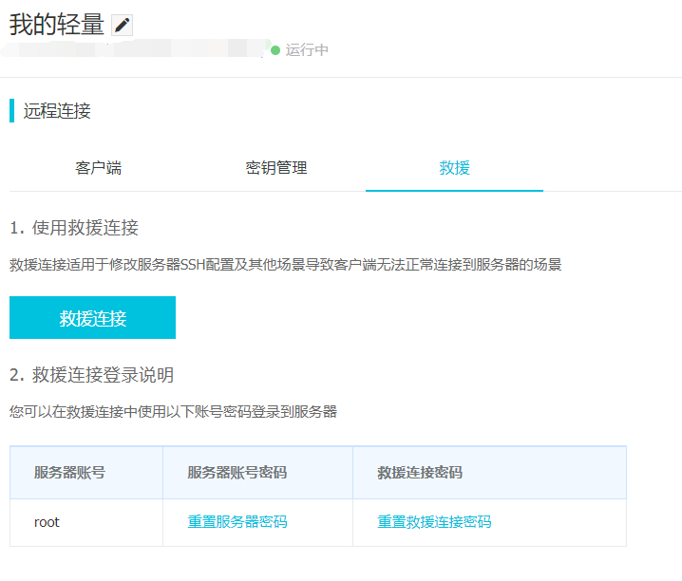682x581 pixels.
Task: Click the text 您可以在救援连接中使用以下账号密码登录到服务器
Action: 173,411
